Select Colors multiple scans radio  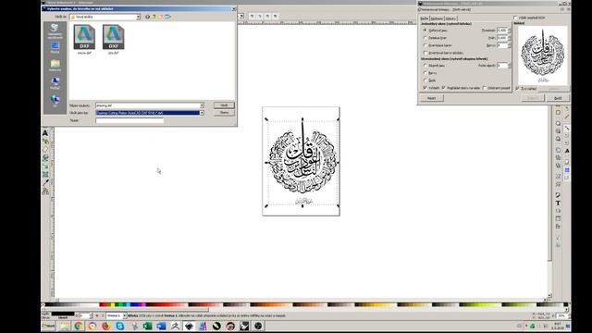pos(425,73)
